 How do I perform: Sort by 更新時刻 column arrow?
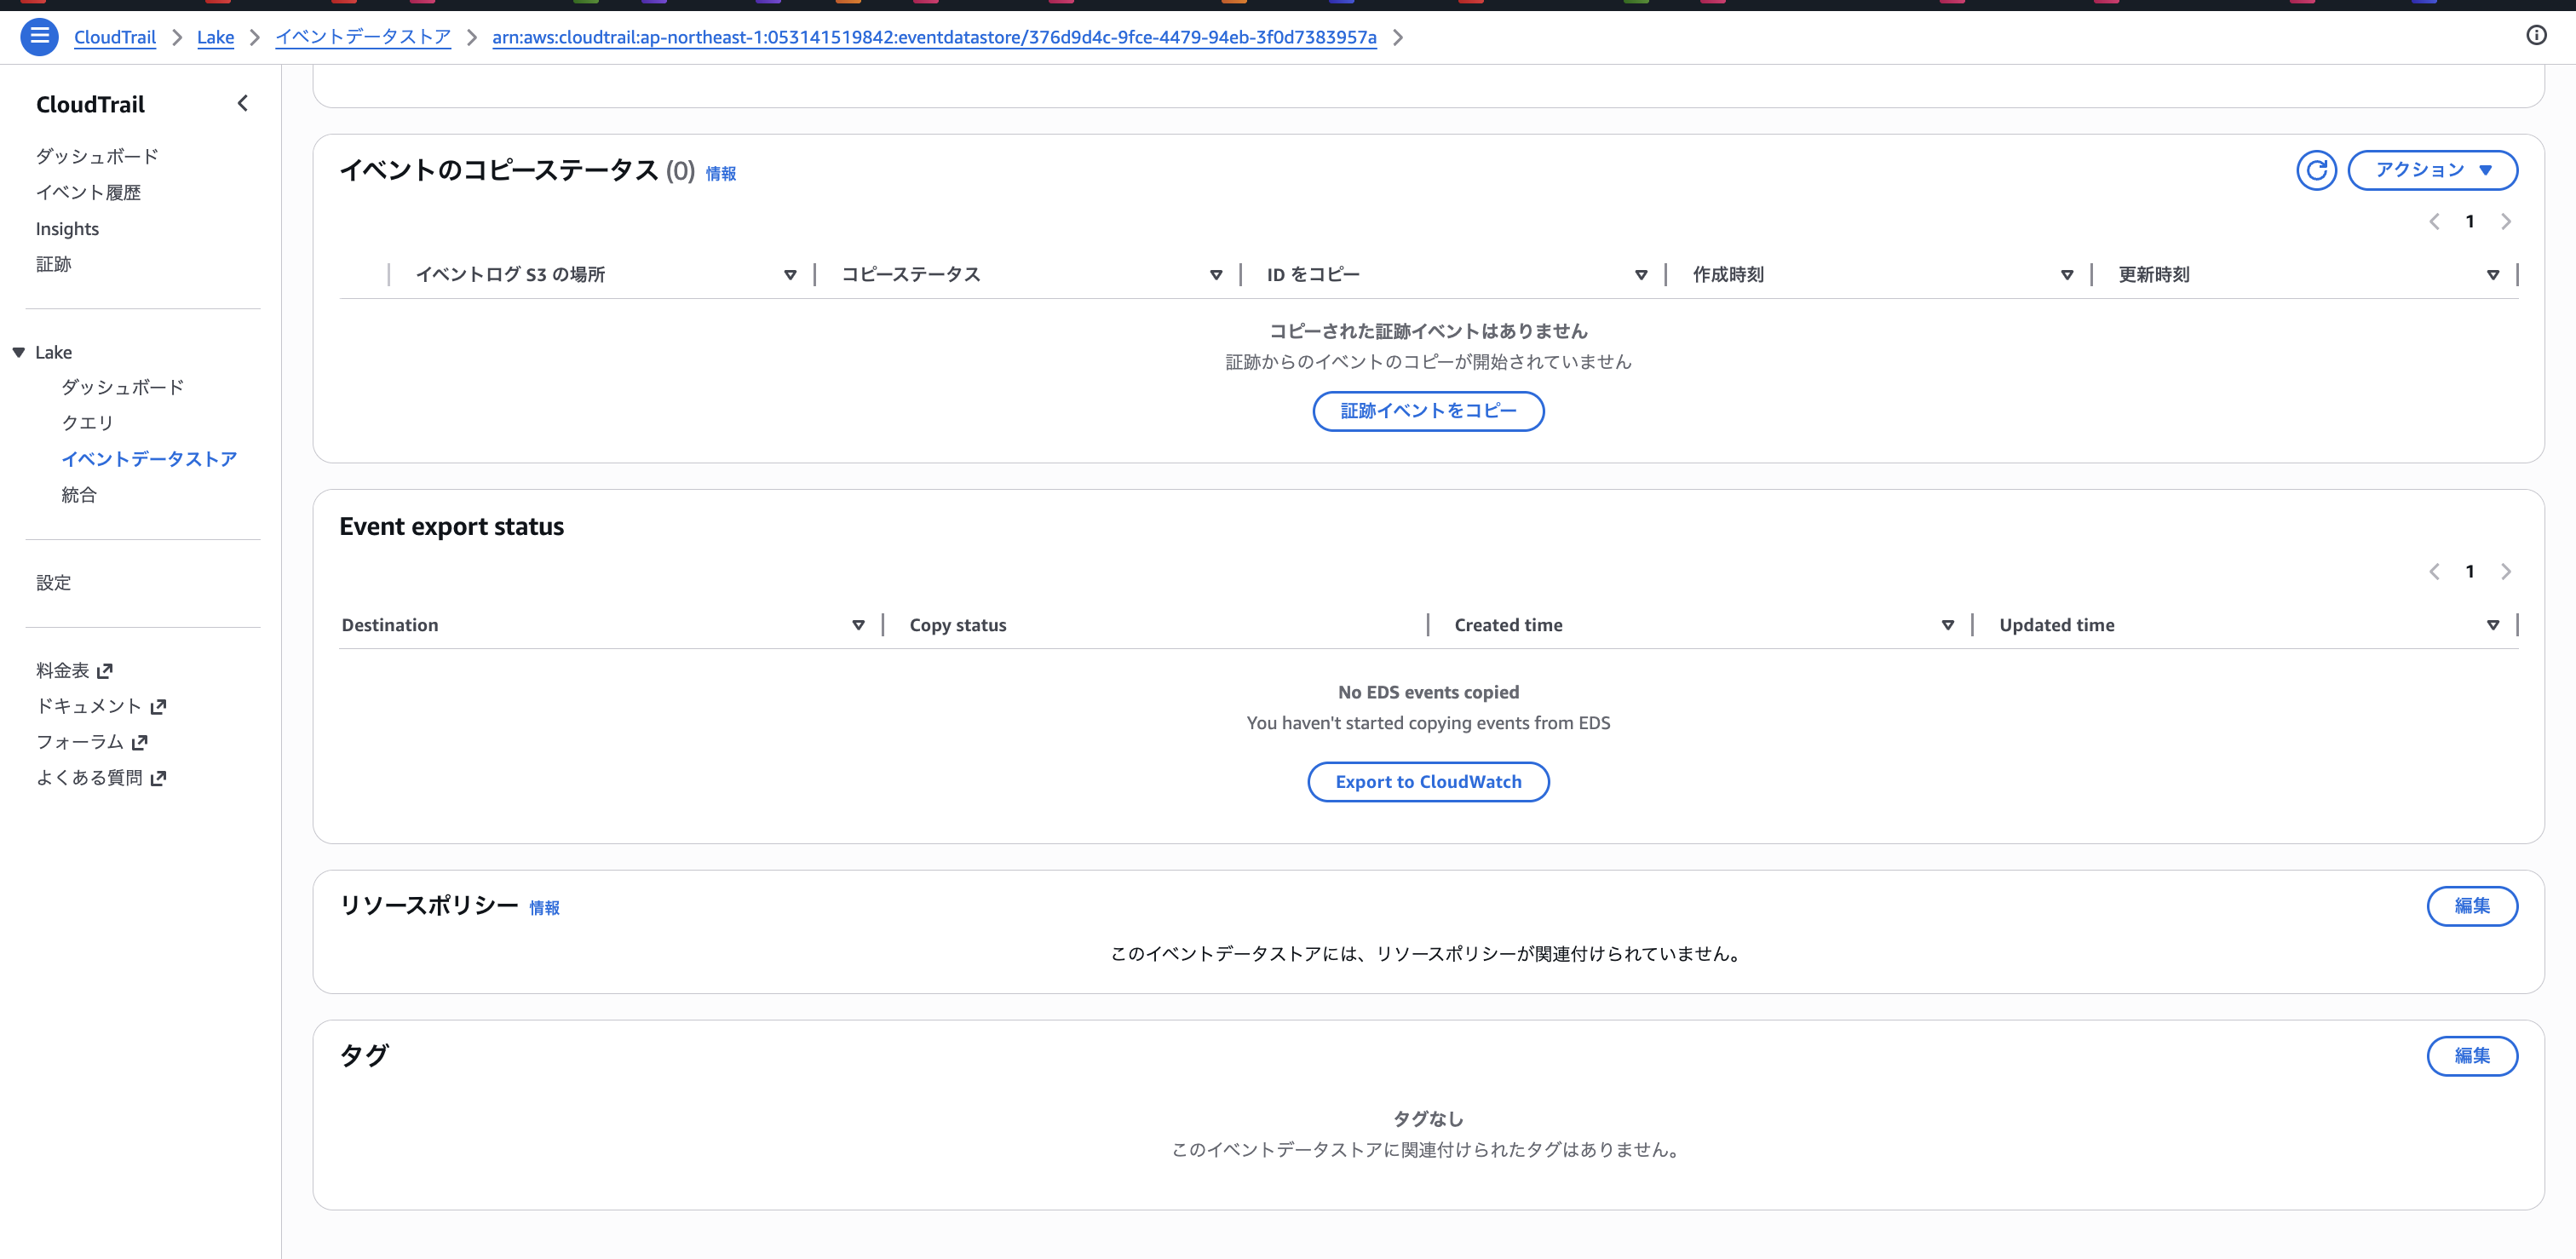(2493, 275)
